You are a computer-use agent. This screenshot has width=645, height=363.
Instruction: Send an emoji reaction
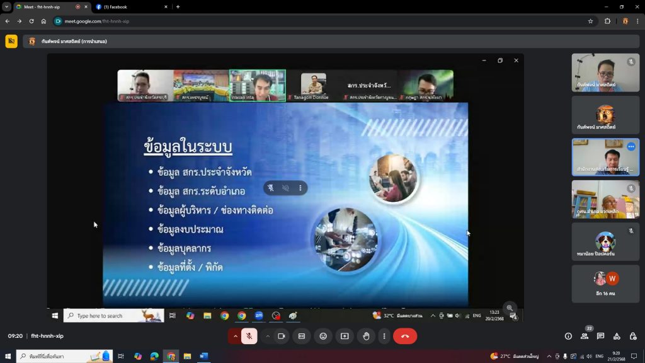coord(323,337)
